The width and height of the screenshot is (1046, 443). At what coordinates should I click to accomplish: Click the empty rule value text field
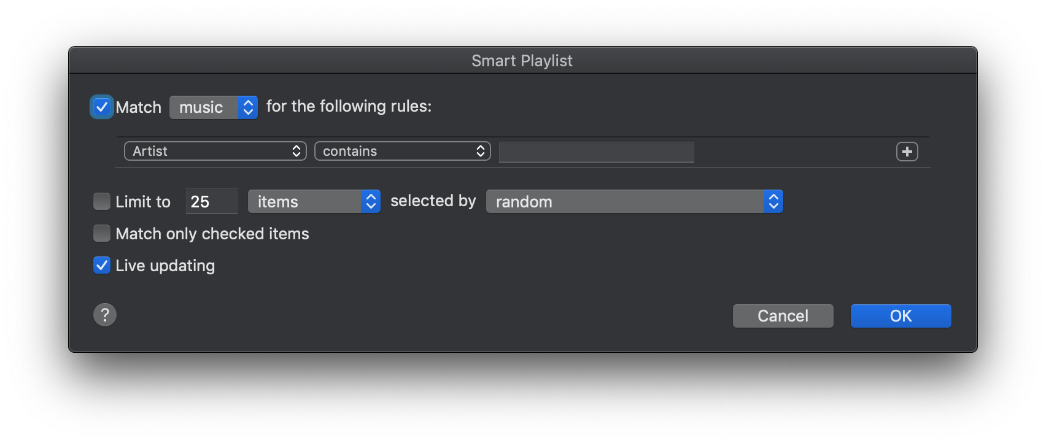tap(596, 152)
